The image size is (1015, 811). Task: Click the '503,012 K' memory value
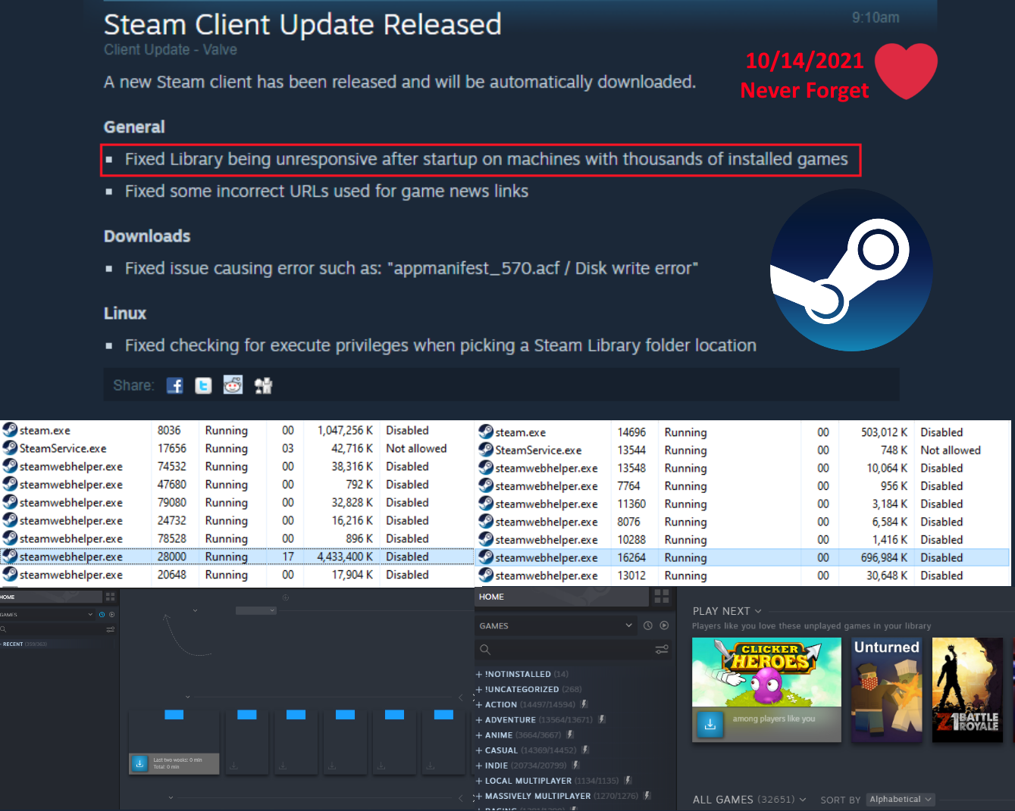[x=884, y=432]
